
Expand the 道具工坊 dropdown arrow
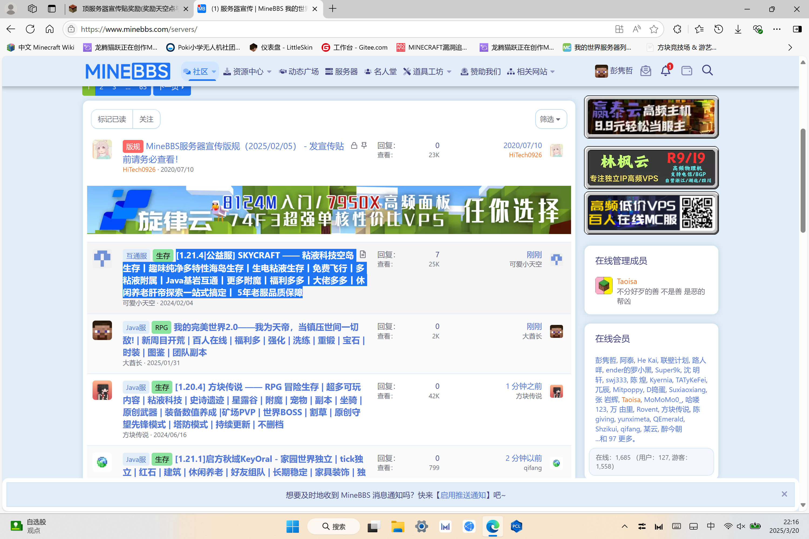click(449, 72)
